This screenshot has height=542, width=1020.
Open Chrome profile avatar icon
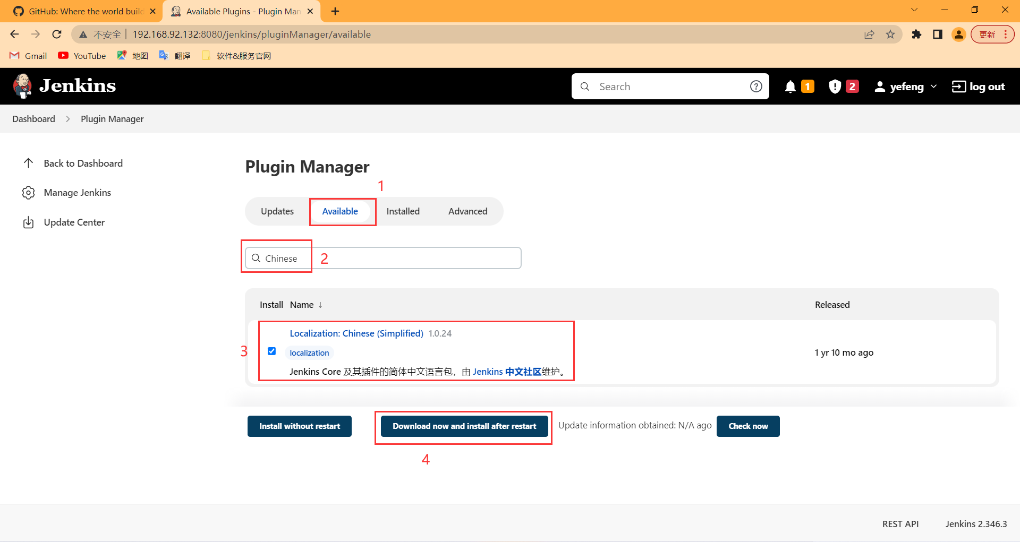click(x=959, y=35)
